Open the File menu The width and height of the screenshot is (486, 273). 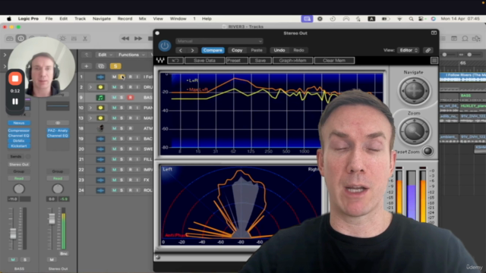(x=49, y=19)
